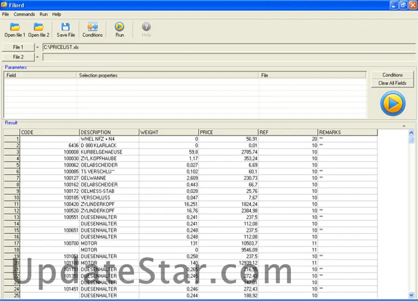Viewport: 418px width, 301px height.
Task: Open the Run menu in menu bar
Action: (x=43, y=14)
